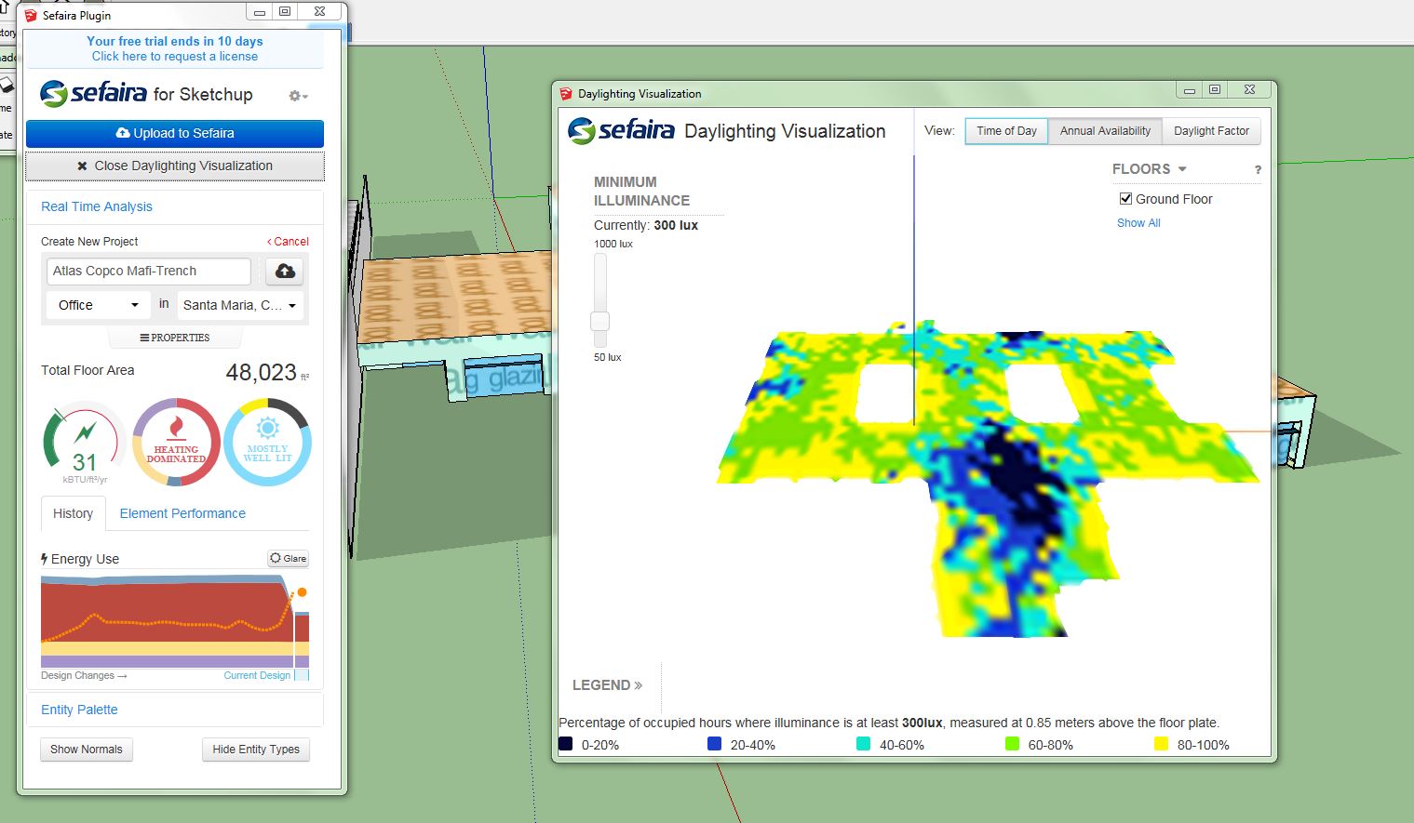Screen dimensions: 1414x823
Task: Click Cancel link for new project
Action: [x=289, y=241]
